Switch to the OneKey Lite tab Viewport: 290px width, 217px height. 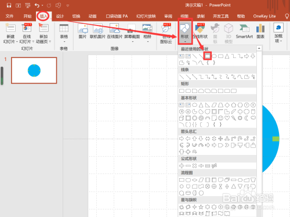pos(264,16)
